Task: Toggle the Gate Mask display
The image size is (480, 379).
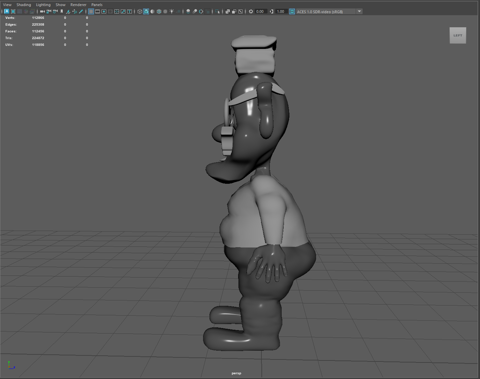Action: click(x=110, y=11)
